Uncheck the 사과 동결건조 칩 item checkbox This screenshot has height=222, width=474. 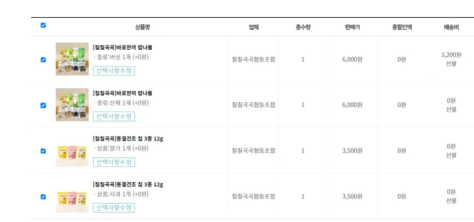pyautogui.click(x=43, y=197)
